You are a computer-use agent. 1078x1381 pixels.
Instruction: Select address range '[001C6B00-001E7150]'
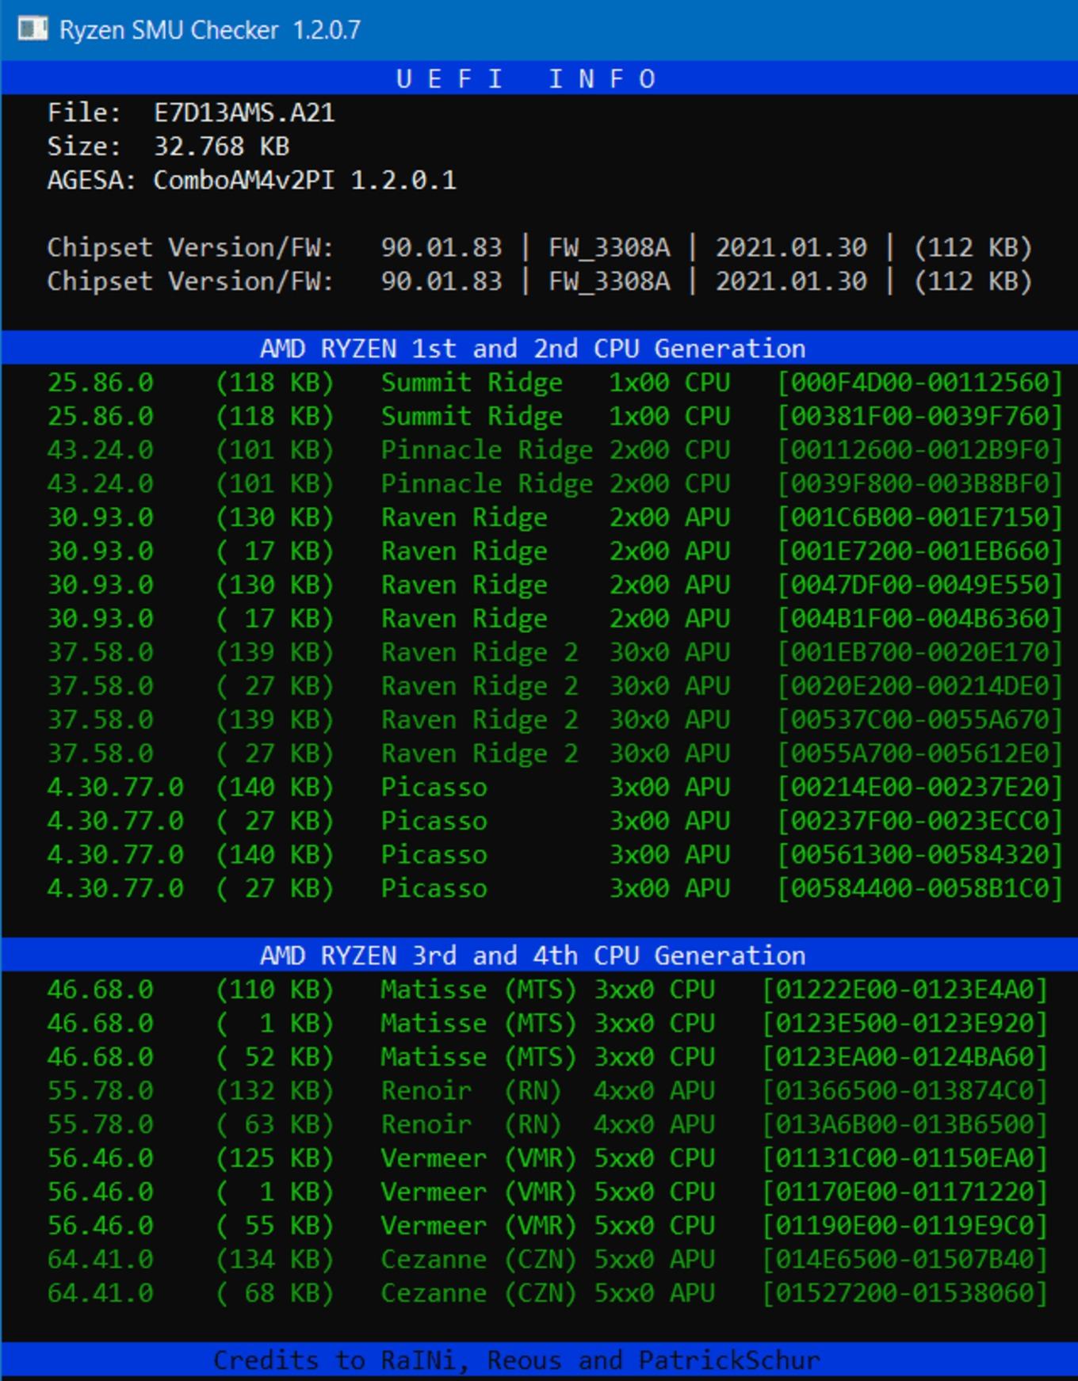(x=919, y=517)
